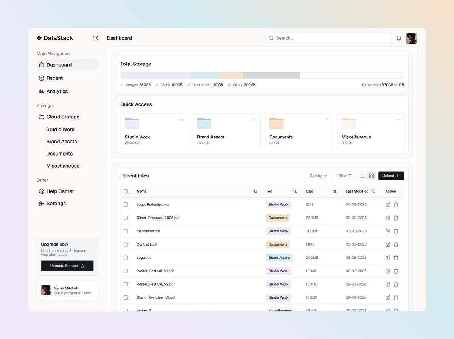This screenshot has width=454, height=339.
Task: Sort files by the Name column
Action: (x=255, y=191)
